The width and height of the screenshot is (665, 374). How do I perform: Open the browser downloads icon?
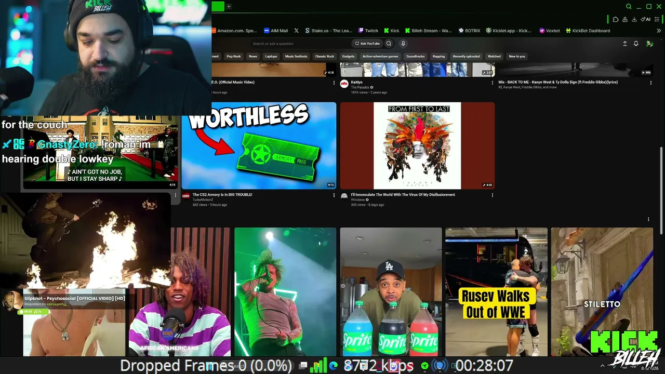coord(634,19)
